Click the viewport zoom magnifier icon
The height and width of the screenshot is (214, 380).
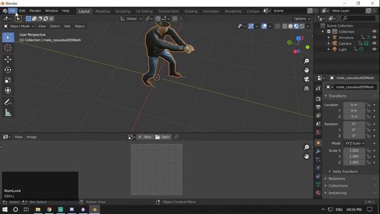pyautogui.click(x=306, y=61)
